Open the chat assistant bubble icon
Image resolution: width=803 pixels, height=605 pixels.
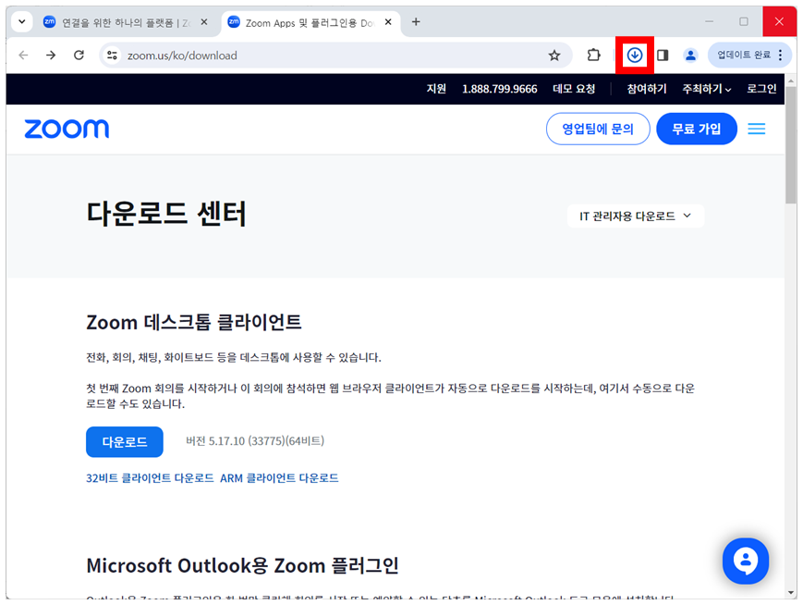click(745, 561)
